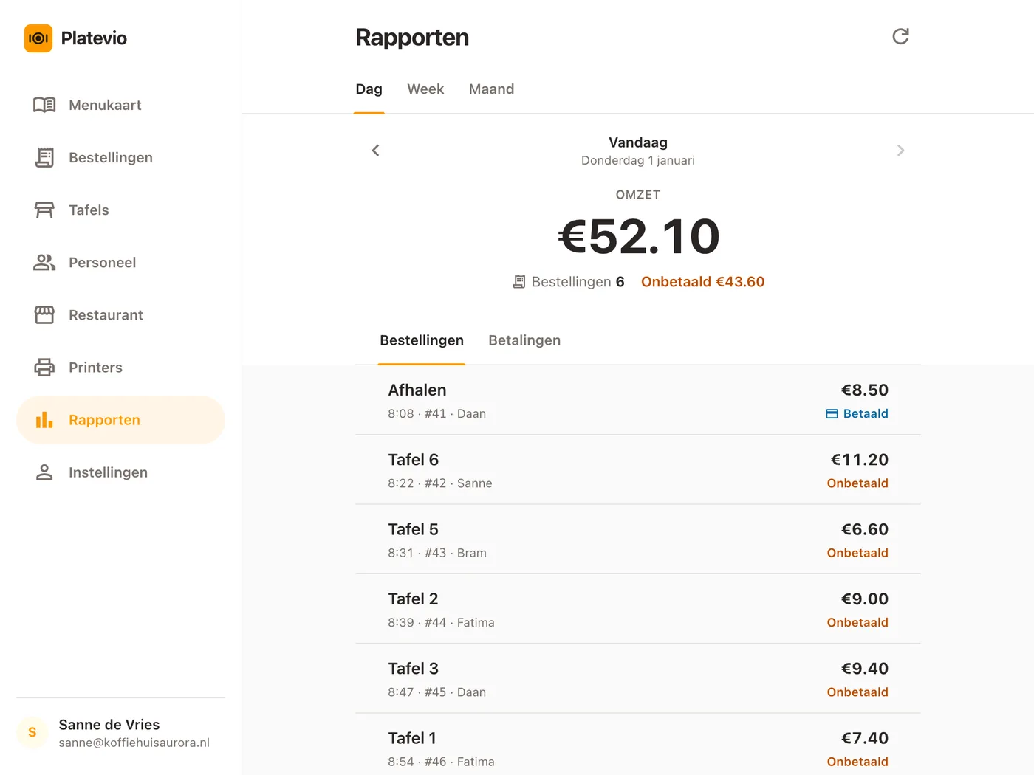Refresh the reports with reload icon
This screenshot has width=1034, height=775.
coord(900,36)
